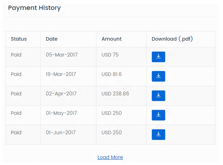Download the 01-Jun-2017 payment PDF
The width and height of the screenshot is (223, 165).
pos(158,135)
